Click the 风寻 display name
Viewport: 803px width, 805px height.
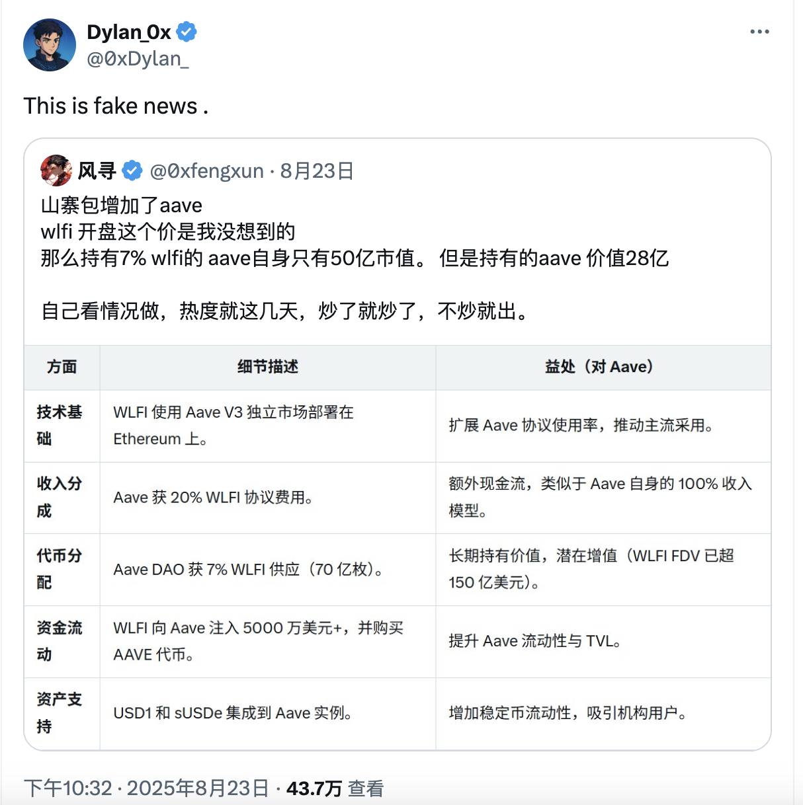click(x=98, y=170)
